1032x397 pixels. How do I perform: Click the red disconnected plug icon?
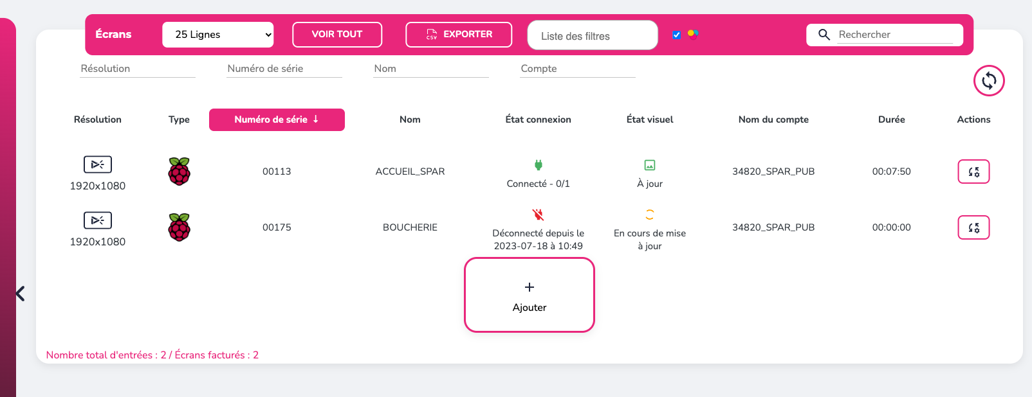pyautogui.click(x=539, y=215)
